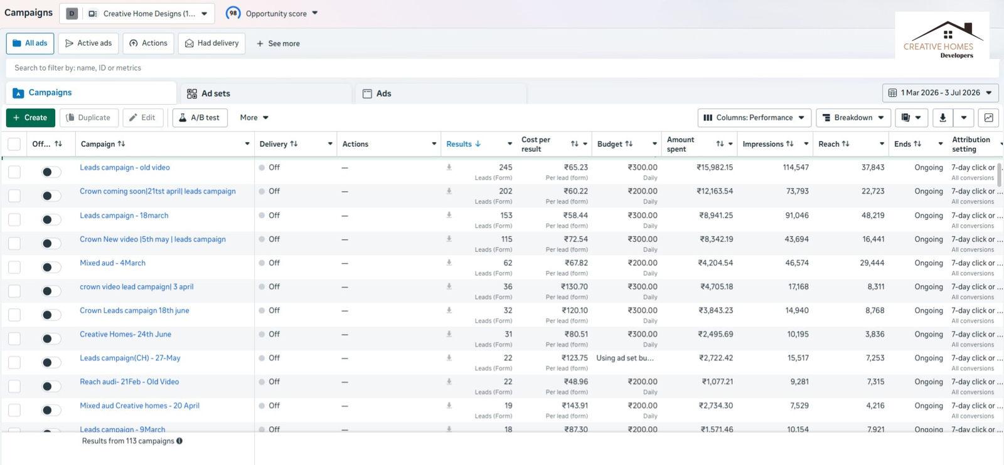Toggle on Creative Homes- 24th June campaign
Image resolution: width=1004 pixels, height=465 pixels.
(51, 338)
